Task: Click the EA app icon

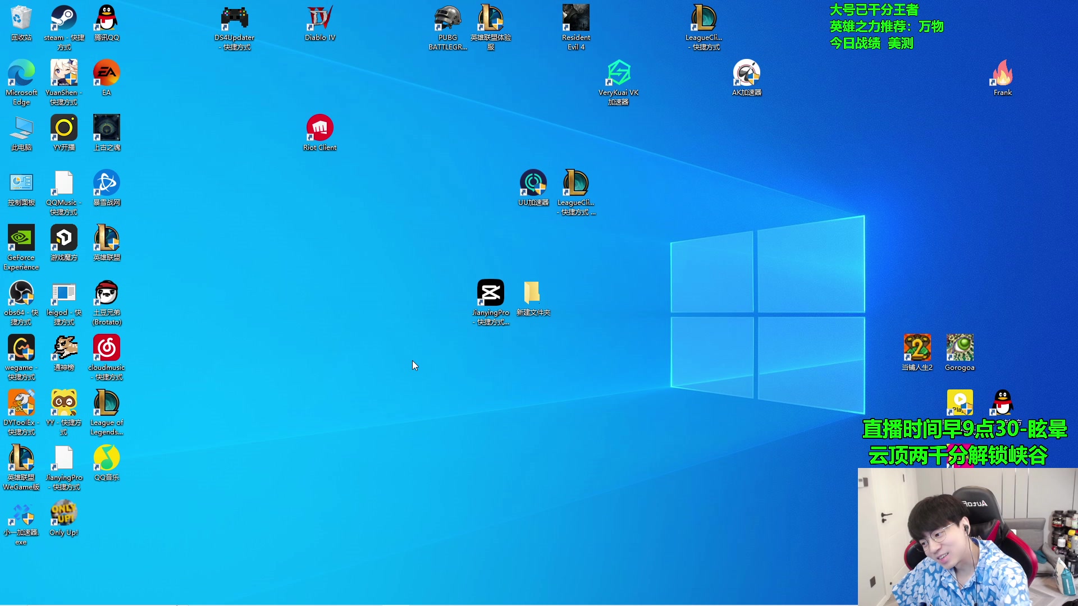Action: (107, 78)
